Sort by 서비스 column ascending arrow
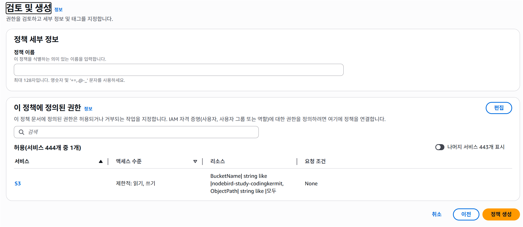 (x=101, y=161)
